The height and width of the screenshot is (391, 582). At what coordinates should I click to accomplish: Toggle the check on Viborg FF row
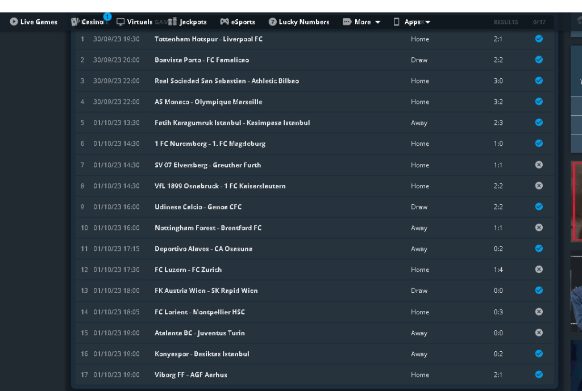pyautogui.click(x=539, y=375)
